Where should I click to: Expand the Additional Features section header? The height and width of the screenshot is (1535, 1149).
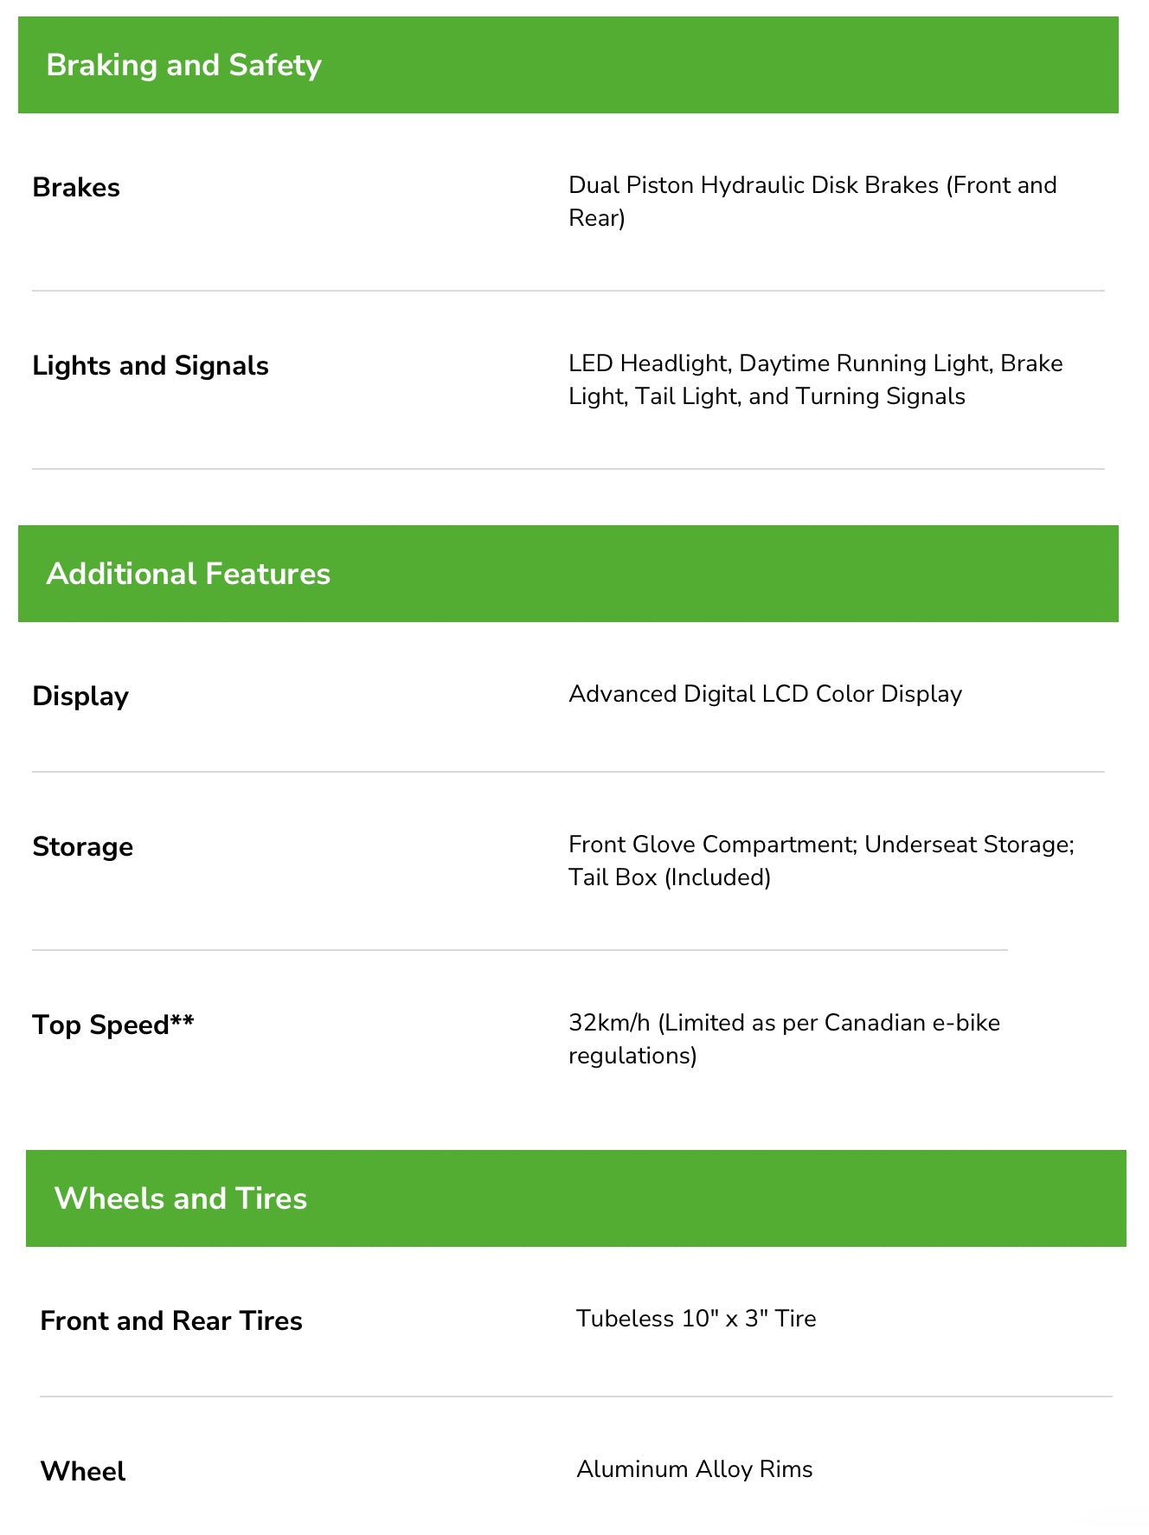(x=568, y=574)
